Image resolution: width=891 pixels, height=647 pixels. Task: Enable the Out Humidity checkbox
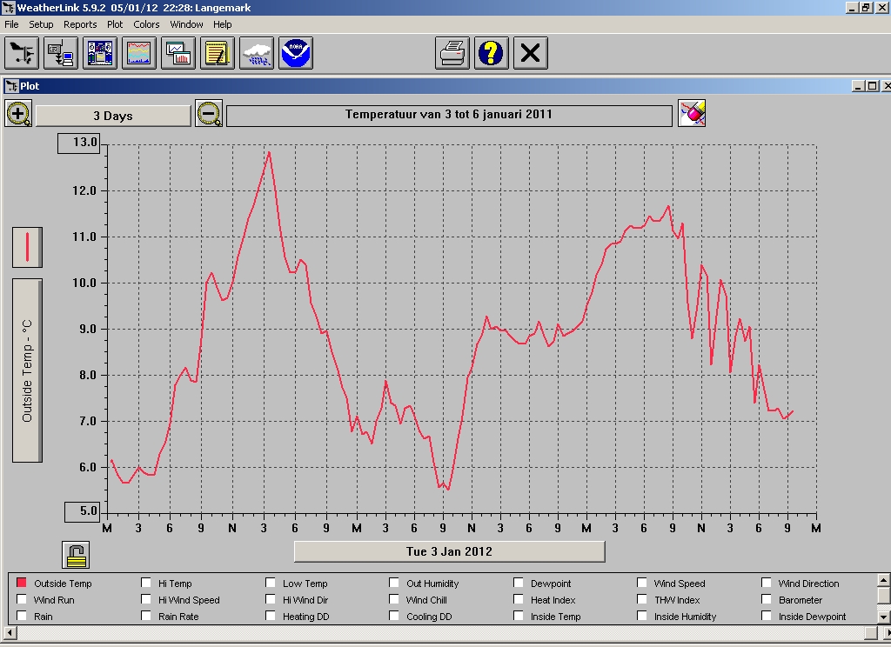tap(394, 583)
